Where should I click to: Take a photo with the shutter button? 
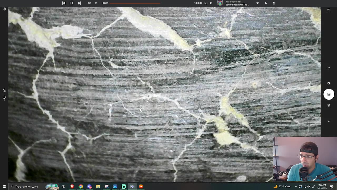click(329, 94)
